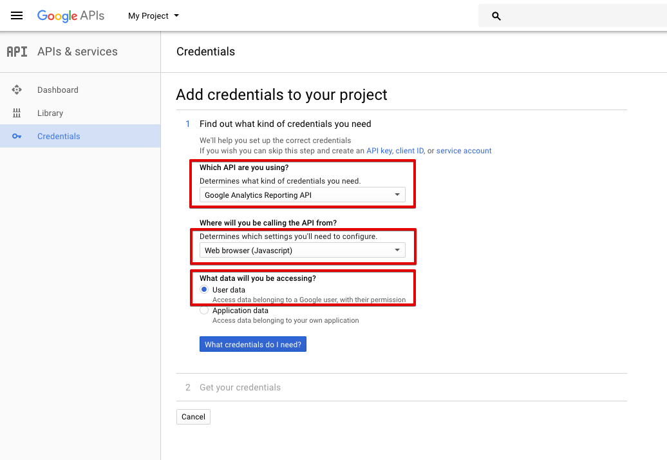Click the Dashboard icon in sidebar
This screenshot has width=667, height=460.
(x=17, y=90)
